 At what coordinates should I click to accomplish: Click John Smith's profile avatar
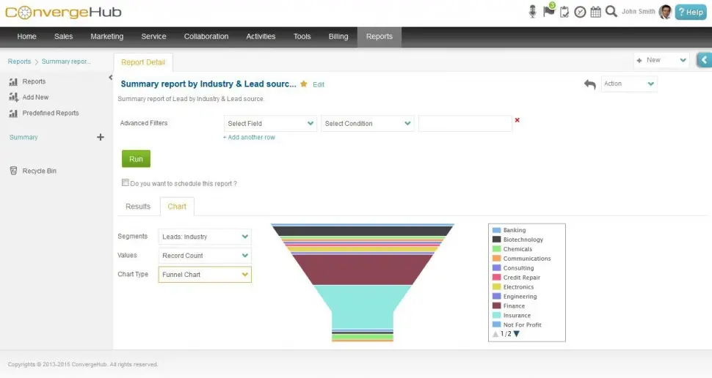665,12
